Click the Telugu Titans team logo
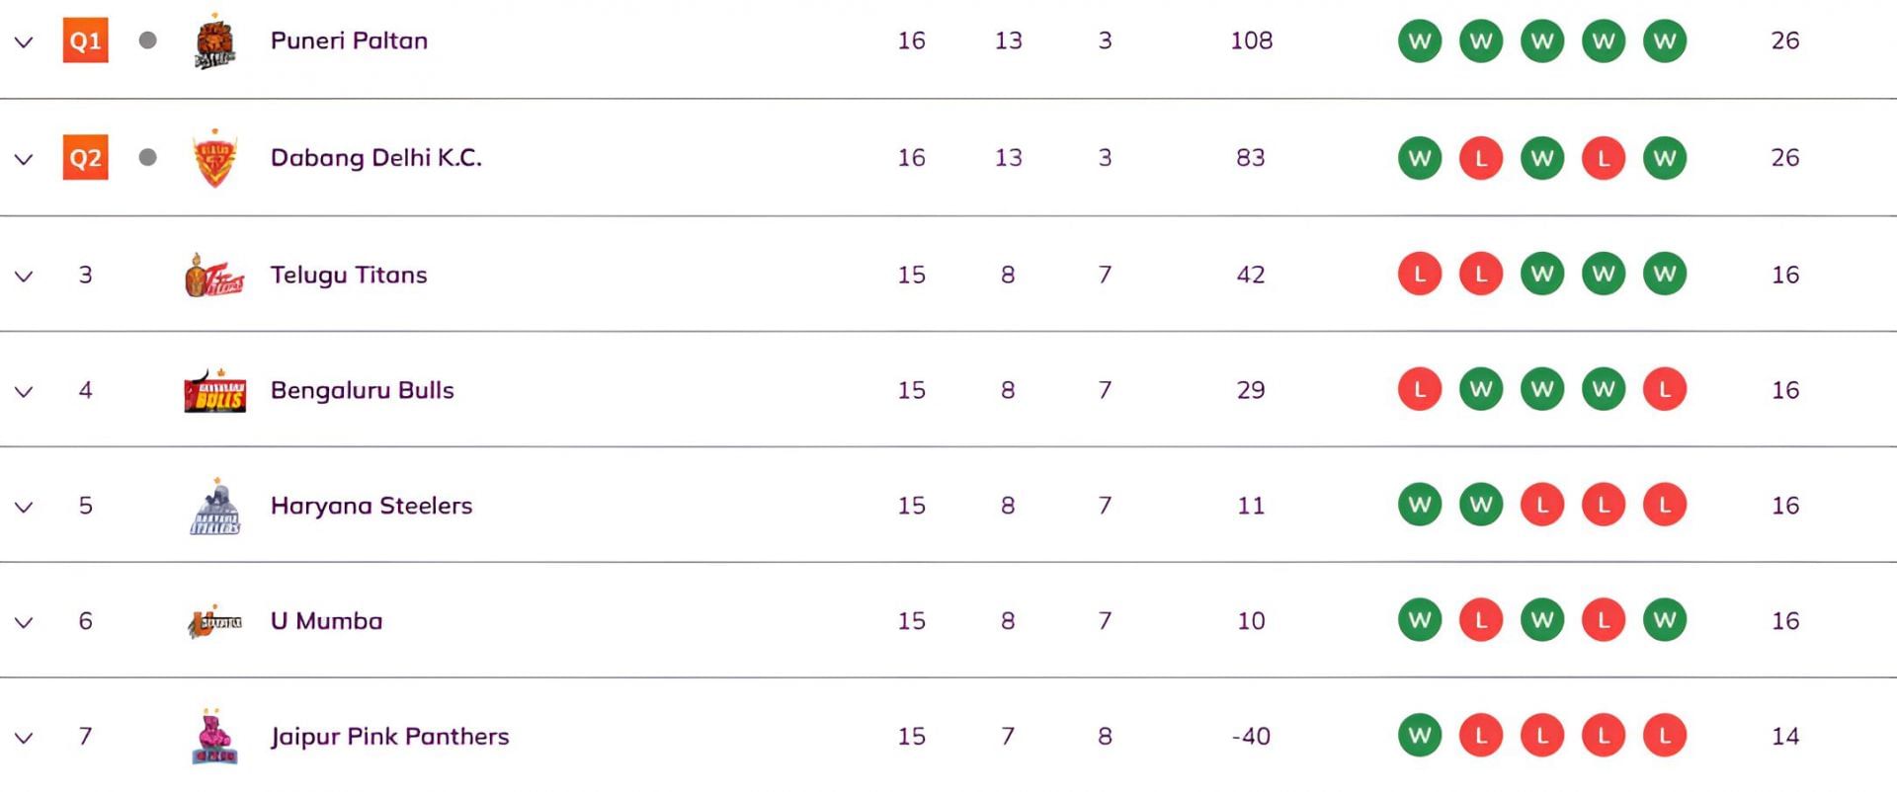The width and height of the screenshot is (1897, 792). coord(214,276)
